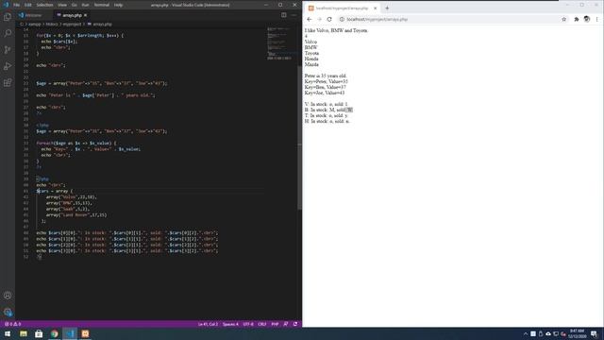Viewport: 604px width, 340px height.
Task: Open the Help menu in VS Code
Action: [x=118, y=5]
